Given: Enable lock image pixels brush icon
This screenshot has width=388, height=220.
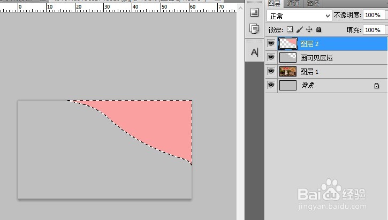Looking at the screenshot, I should point(299,29).
